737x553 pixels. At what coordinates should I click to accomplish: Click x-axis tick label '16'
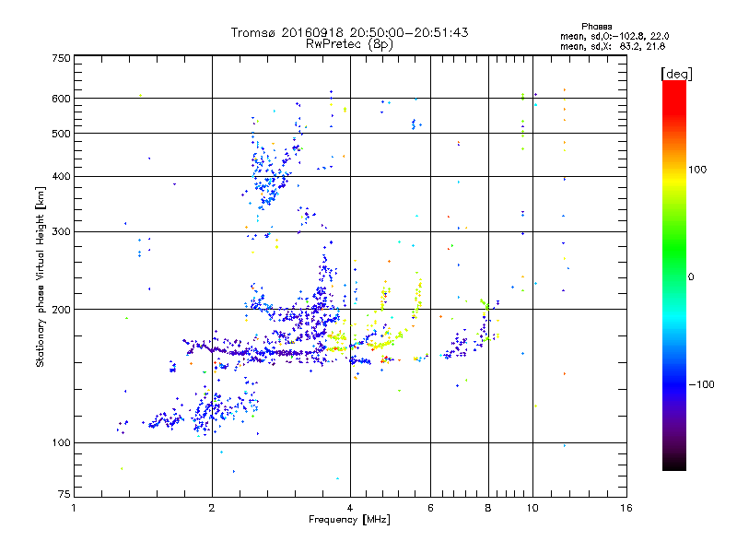(626, 508)
